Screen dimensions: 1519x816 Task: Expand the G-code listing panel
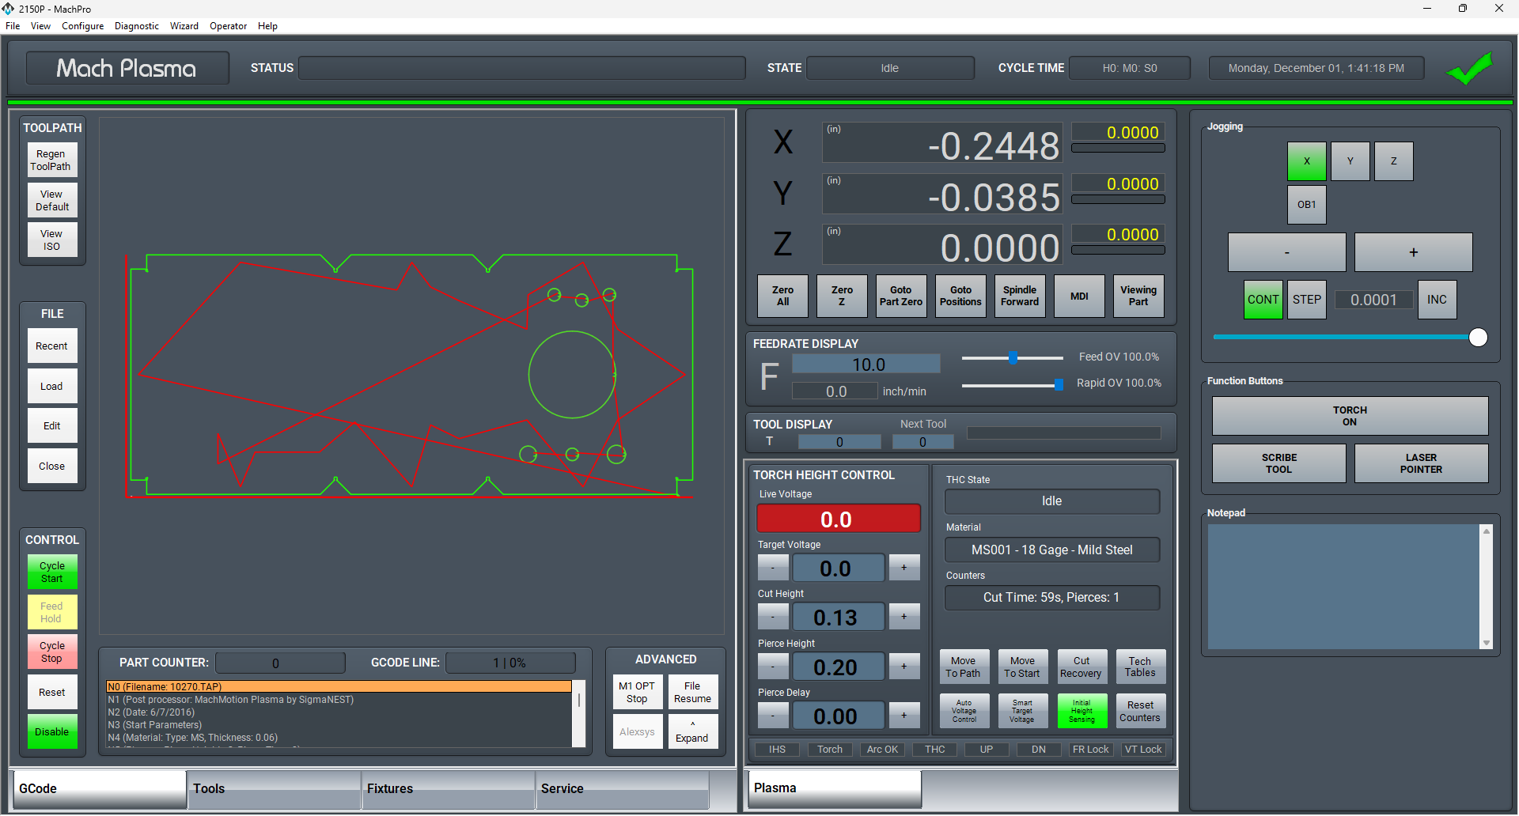click(x=691, y=732)
